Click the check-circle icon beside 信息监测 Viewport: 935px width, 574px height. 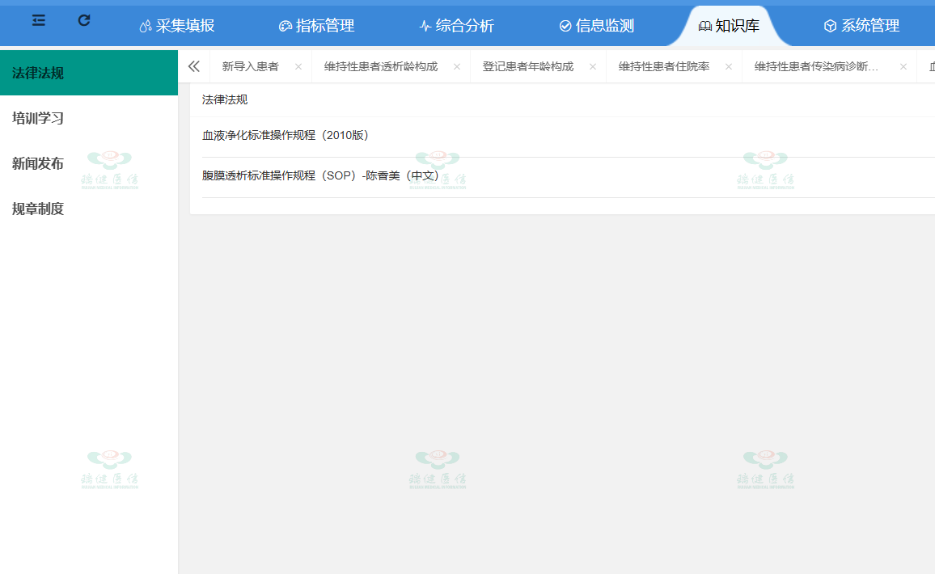click(565, 26)
